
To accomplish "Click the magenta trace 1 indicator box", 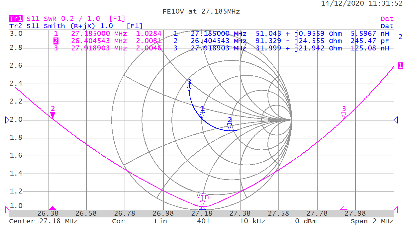I will pyautogui.click(x=400, y=66).
